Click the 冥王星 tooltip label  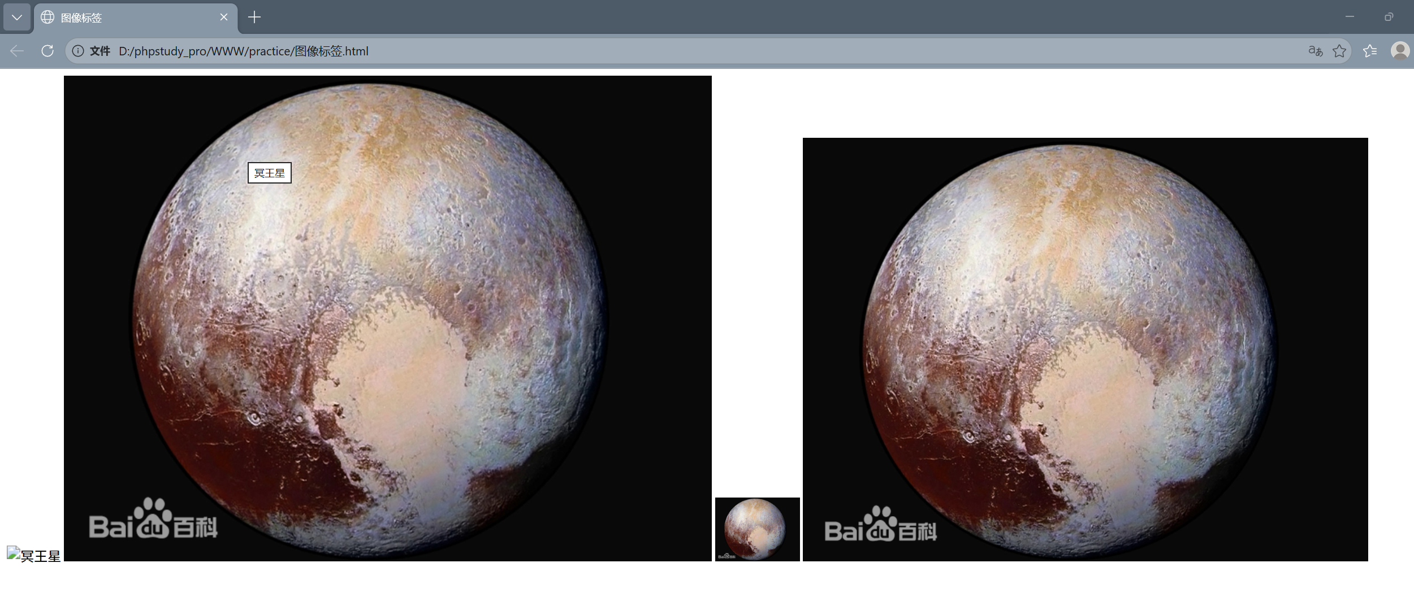pos(270,173)
